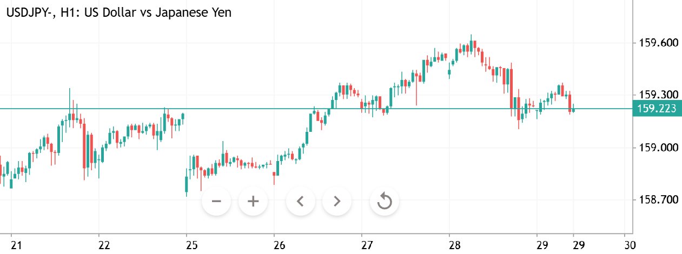This screenshot has width=682, height=254.
Task: Select the 158.700 price axis label
Action: pos(656,200)
